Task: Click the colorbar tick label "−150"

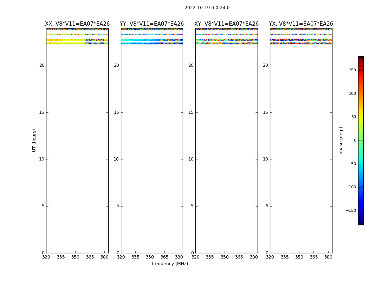Action: pyautogui.click(x=351, y=211)
